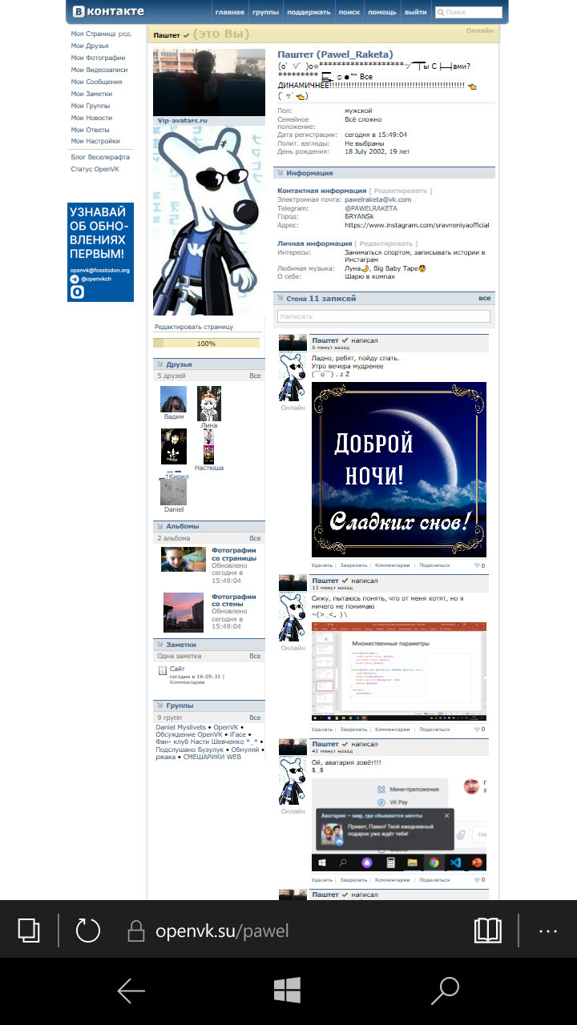Open the browser more options ellipsis
This screenshot has height=1025, width=577.
[x=548, y=931]
